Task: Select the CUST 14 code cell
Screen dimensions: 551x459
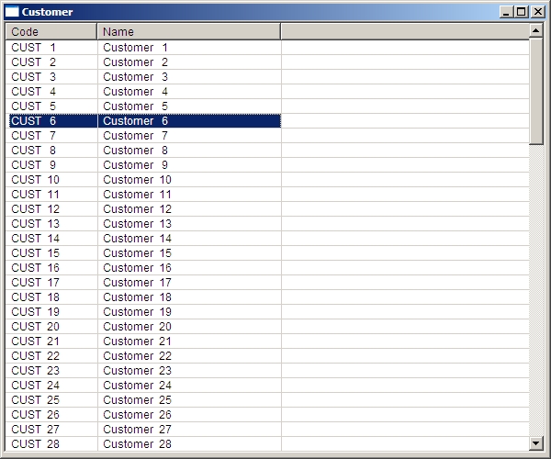Action: coord(51,239)
